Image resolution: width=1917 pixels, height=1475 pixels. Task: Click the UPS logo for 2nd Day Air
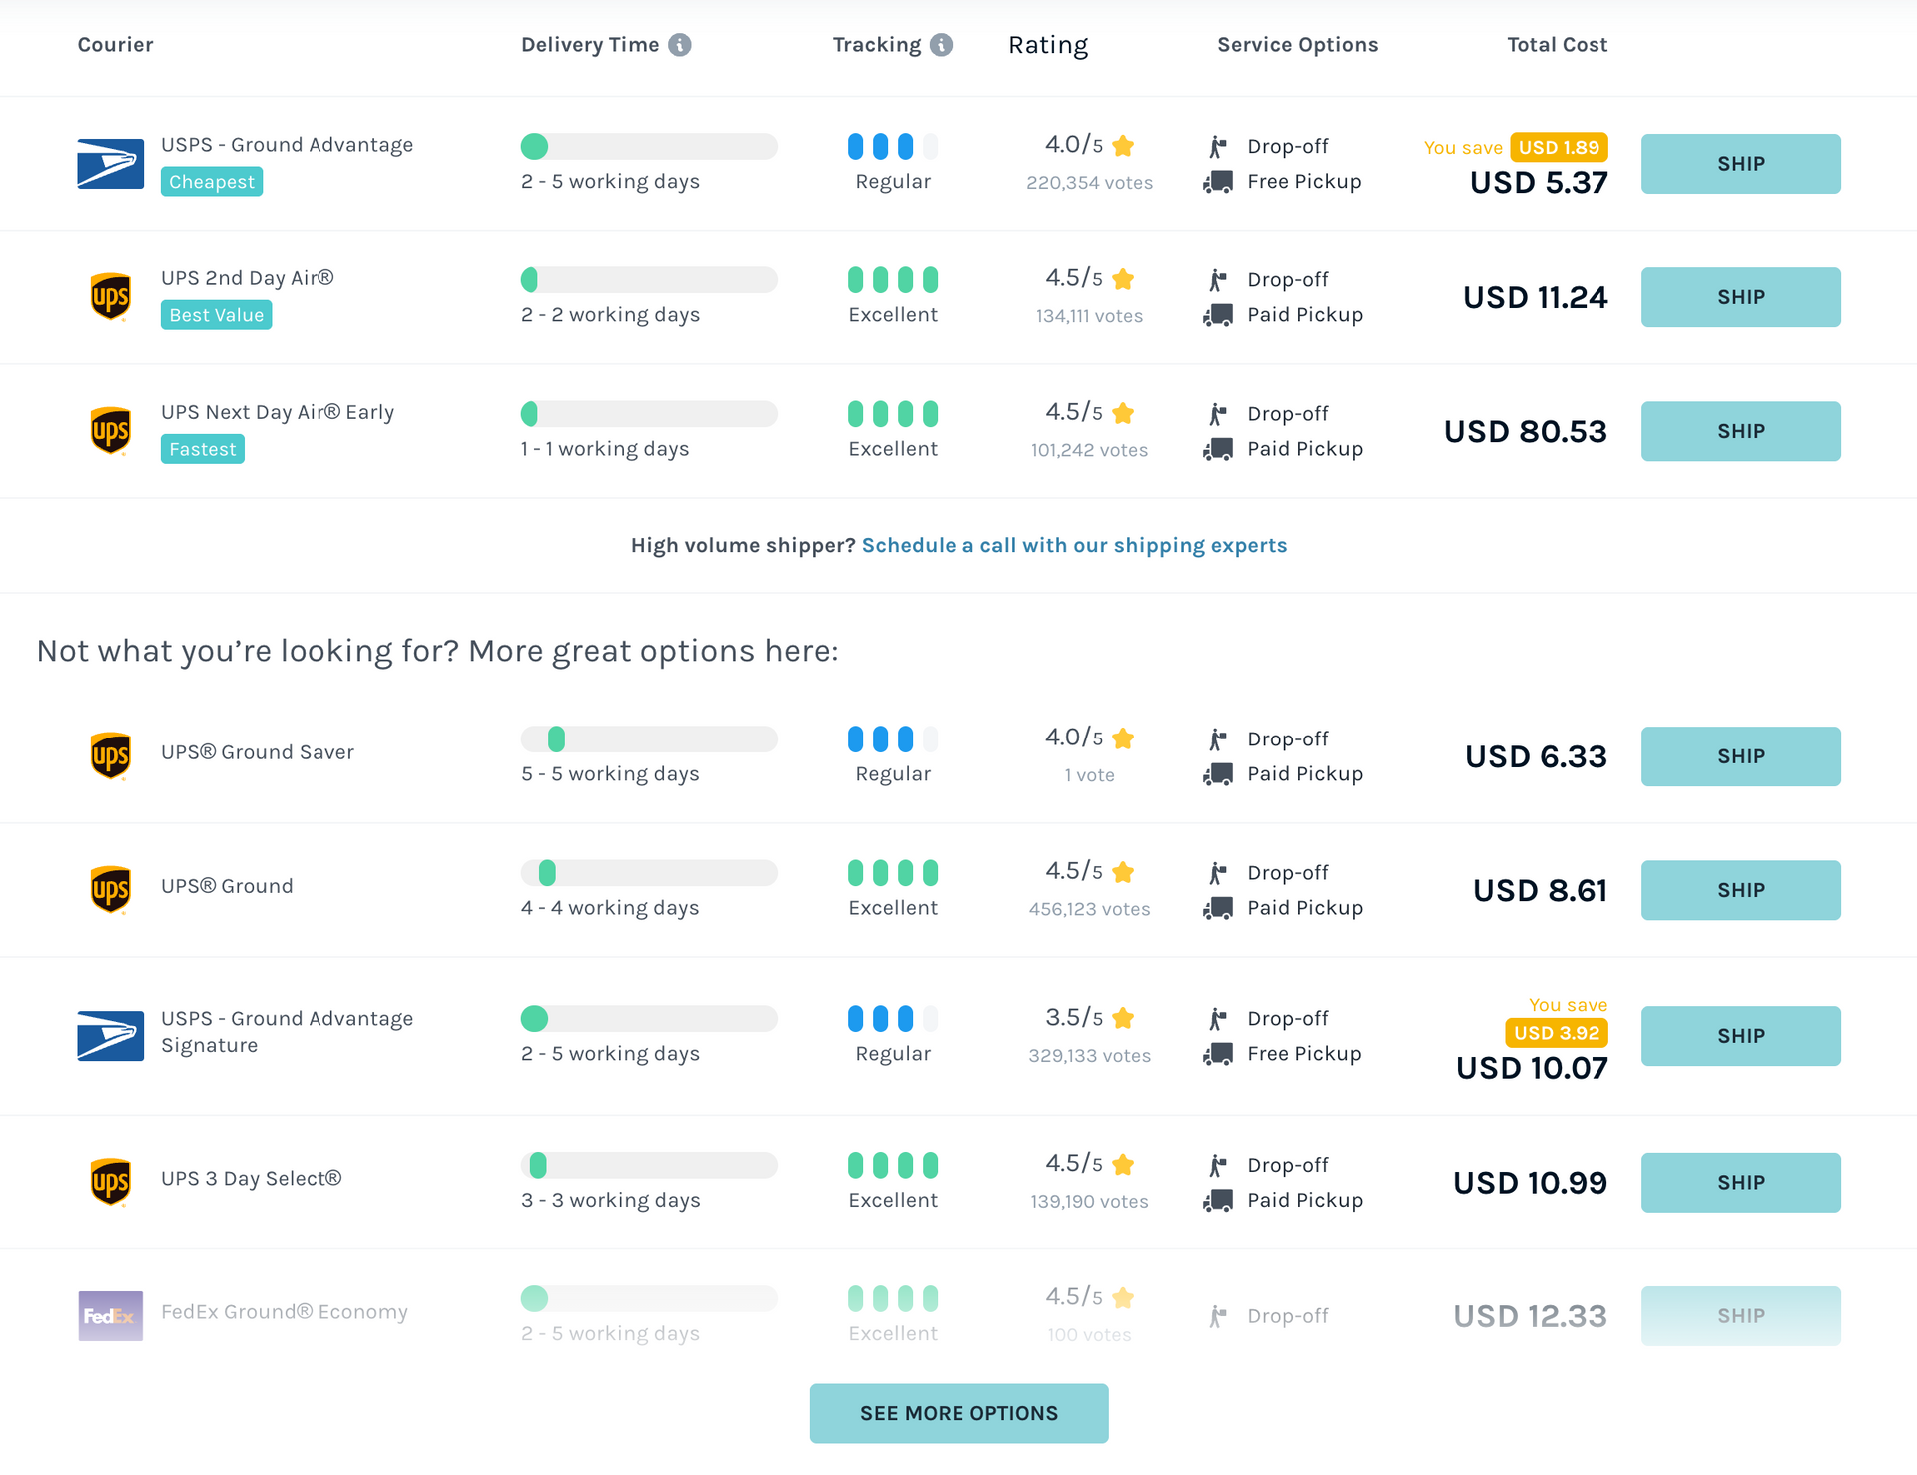click(110, 296)
